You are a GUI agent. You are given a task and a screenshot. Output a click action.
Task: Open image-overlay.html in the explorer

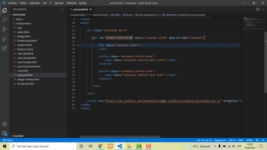click(28, 80)
